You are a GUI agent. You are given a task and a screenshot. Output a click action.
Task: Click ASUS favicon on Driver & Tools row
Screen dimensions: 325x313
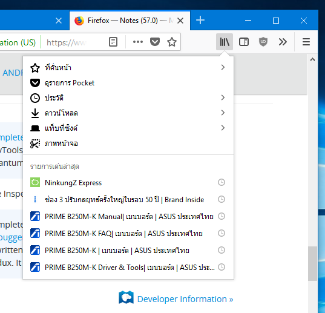[x=35, y=267]
